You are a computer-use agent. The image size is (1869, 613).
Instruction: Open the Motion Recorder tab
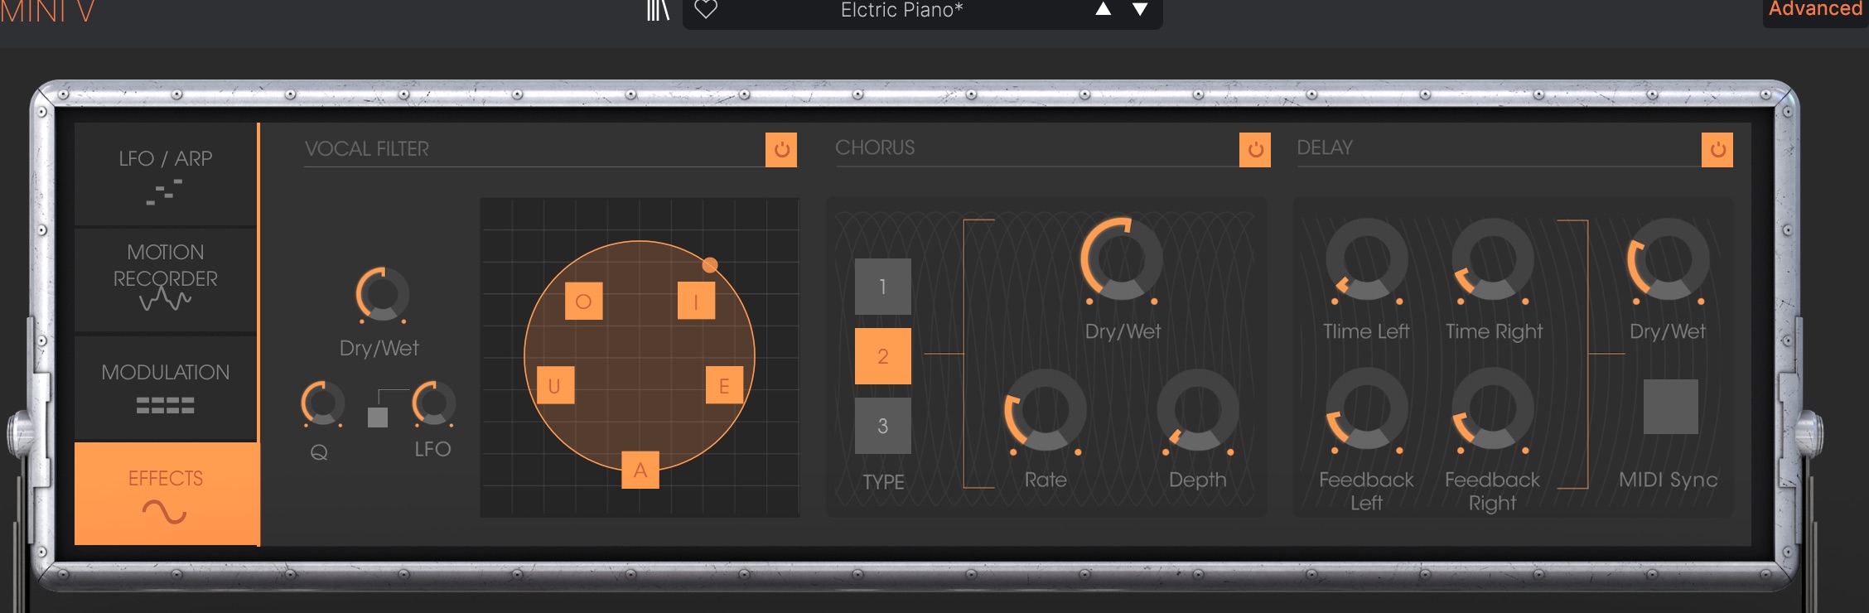(166, 279)
